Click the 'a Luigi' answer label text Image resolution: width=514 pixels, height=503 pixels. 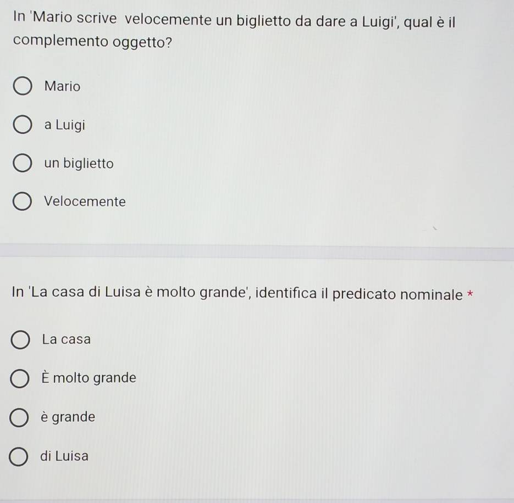[x=65, y=125]
